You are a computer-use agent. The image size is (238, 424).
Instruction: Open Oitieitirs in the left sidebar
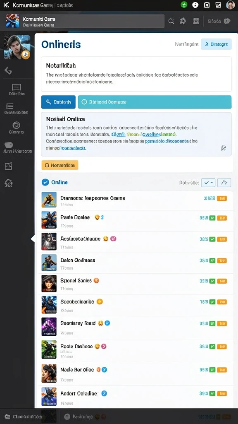(x=17, y=90)
